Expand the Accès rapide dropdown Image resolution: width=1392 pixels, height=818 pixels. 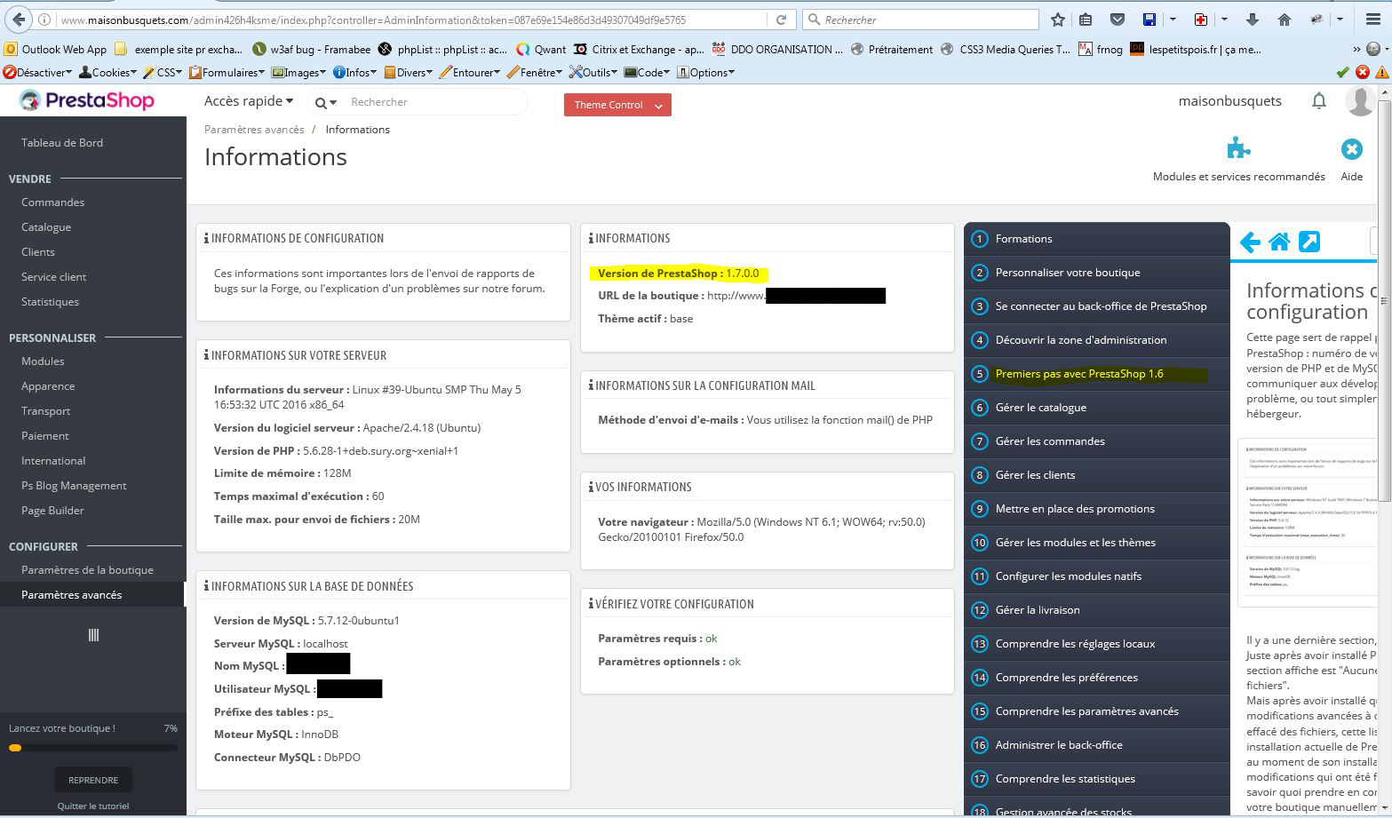click(249, 101)
